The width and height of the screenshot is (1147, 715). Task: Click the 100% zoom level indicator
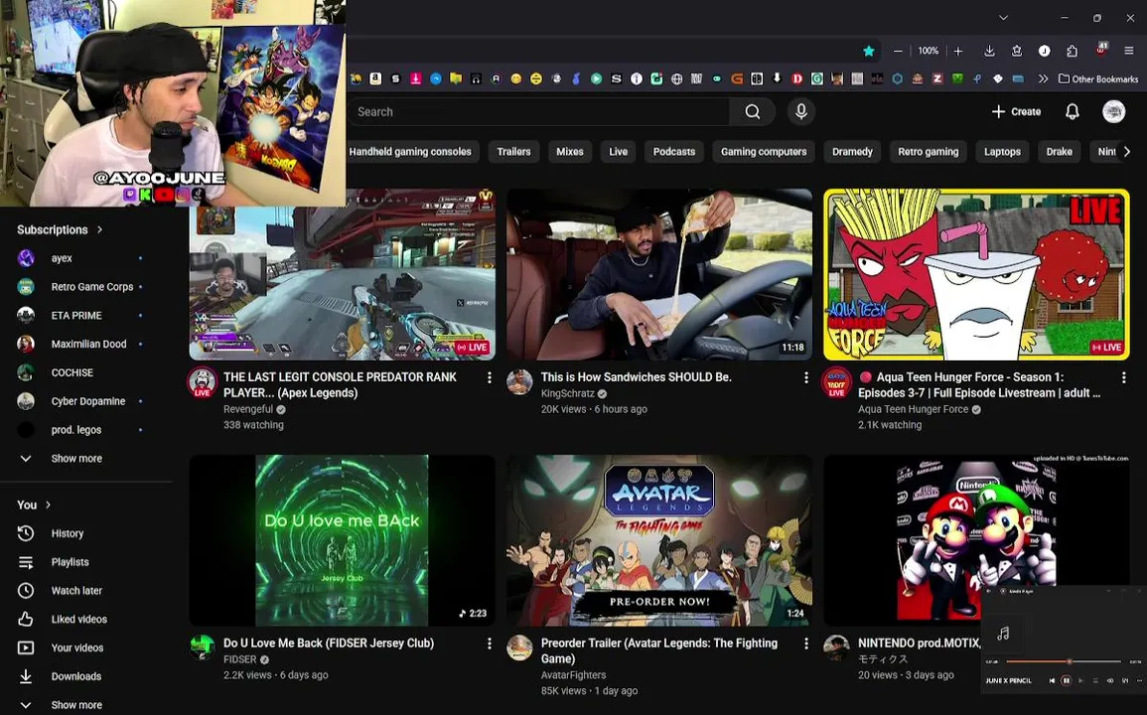click(928, 51)
